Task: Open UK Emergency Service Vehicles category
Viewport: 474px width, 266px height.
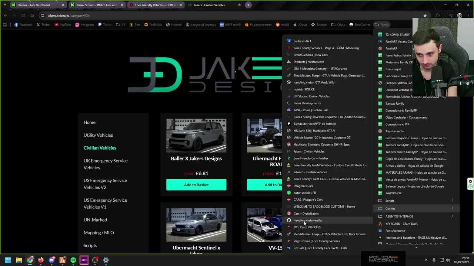Action: click(106, 164)
